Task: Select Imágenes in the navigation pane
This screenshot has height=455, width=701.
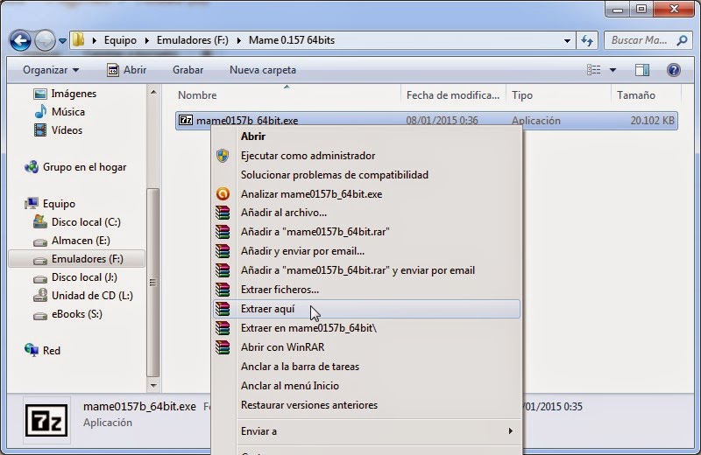Action: (65, 94)
